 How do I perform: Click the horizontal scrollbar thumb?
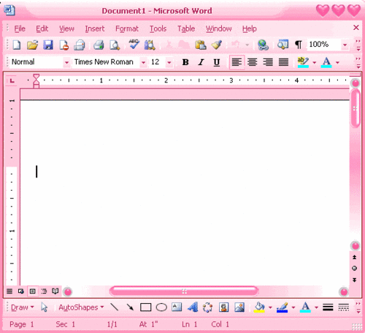click(x=184, y=291)
